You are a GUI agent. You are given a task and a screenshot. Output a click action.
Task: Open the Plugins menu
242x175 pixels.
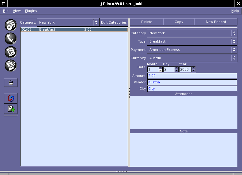31,11
